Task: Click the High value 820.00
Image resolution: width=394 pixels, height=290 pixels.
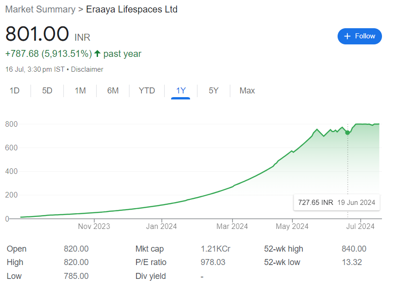Action: pos(76,262)
